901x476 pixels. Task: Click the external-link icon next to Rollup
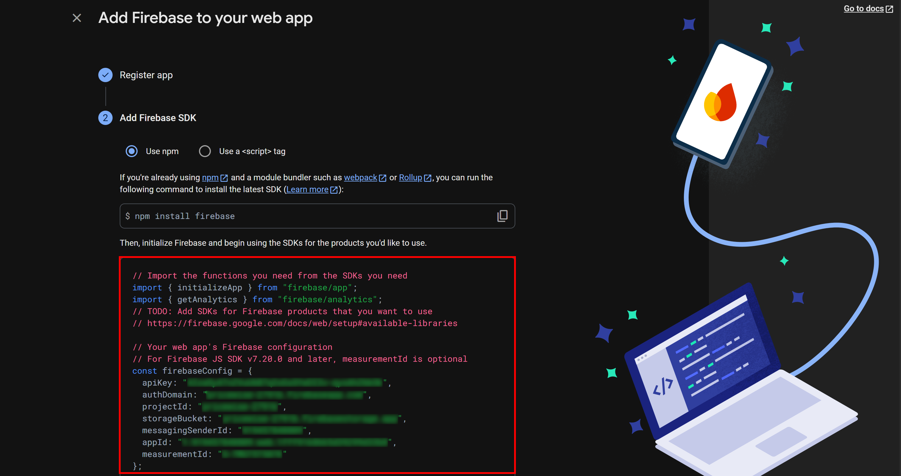click(428, 178)
